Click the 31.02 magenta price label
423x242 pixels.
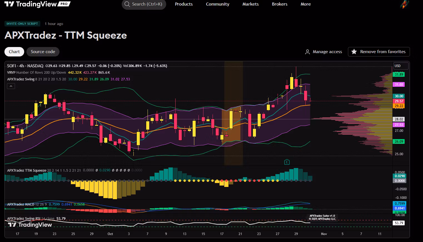(399, 85)
